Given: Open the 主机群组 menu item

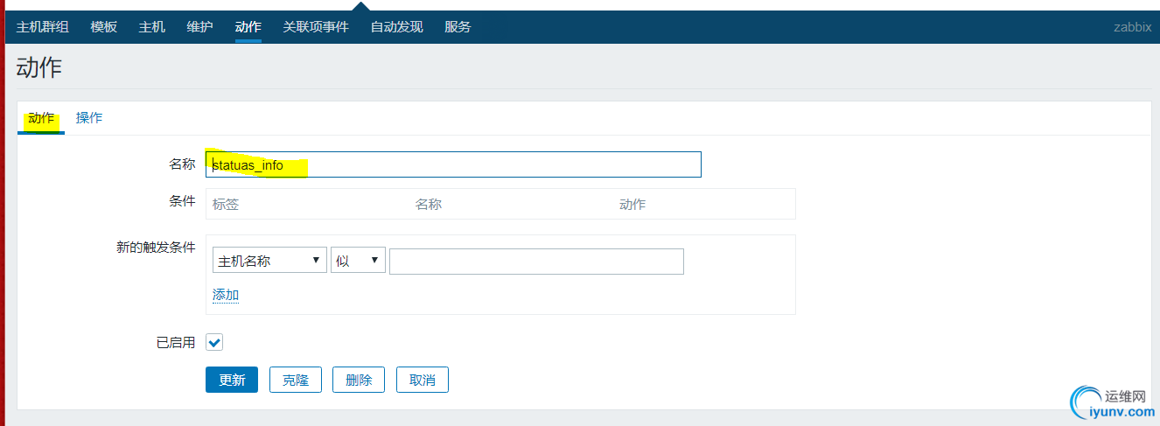Looking at the screenshot, I should [x=42, y=27].
